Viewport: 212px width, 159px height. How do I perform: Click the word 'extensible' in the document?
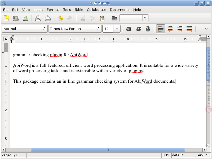85,71
